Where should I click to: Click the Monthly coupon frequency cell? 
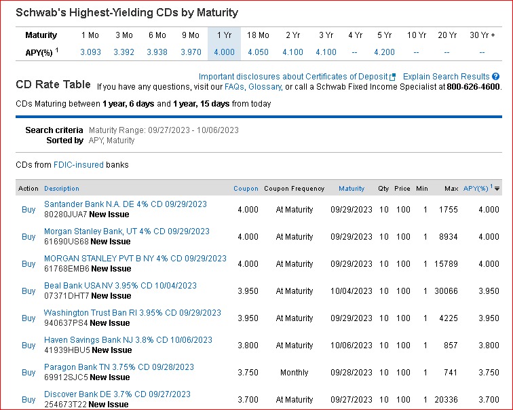[x=294, y=373]
